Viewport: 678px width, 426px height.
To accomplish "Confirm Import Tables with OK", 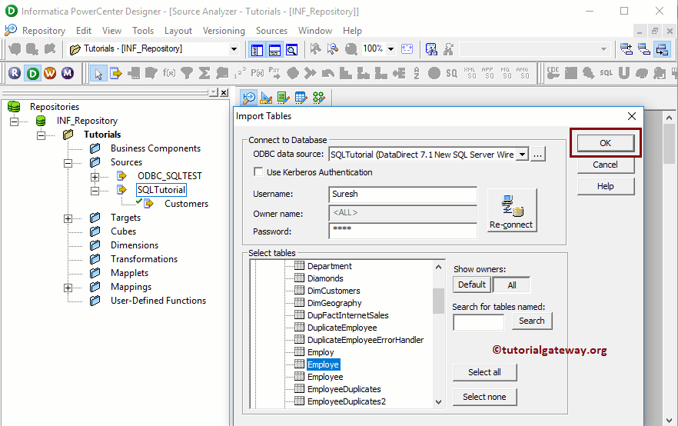I will [x=606, y=143].
